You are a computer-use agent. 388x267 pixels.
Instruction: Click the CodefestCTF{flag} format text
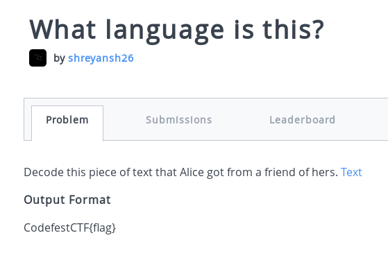tap(70, 227)
